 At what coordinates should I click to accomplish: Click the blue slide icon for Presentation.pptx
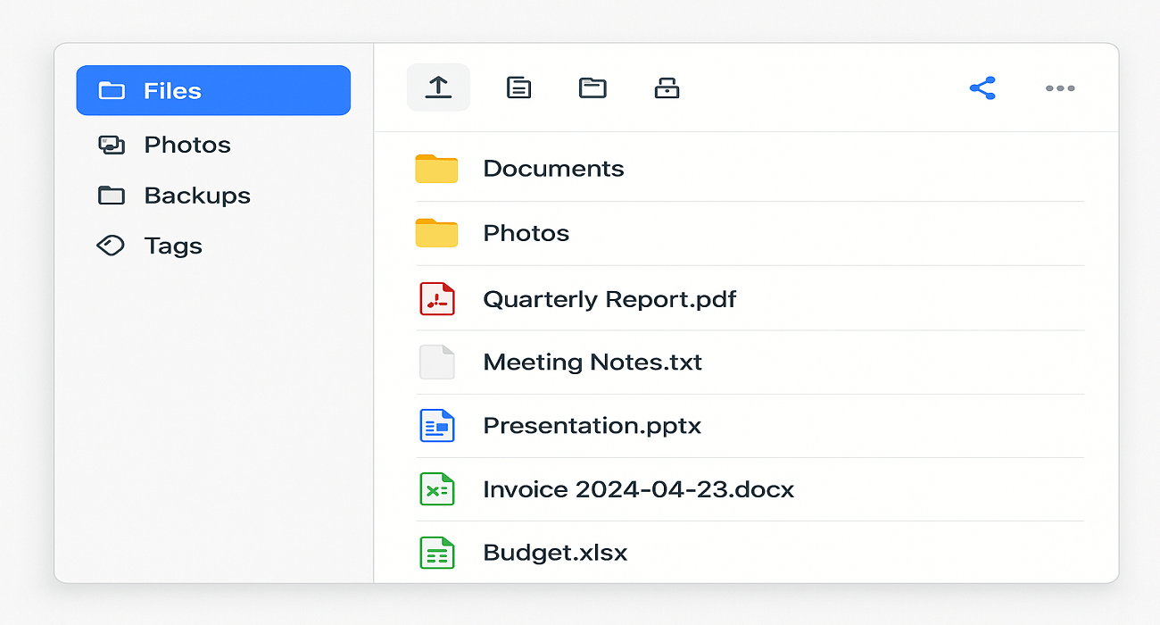point(437,426)
